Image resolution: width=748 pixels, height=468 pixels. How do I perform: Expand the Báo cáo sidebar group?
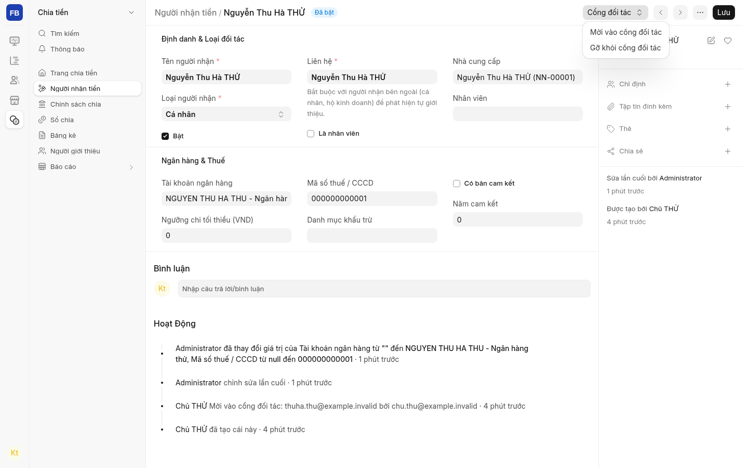tap(87, 167)
